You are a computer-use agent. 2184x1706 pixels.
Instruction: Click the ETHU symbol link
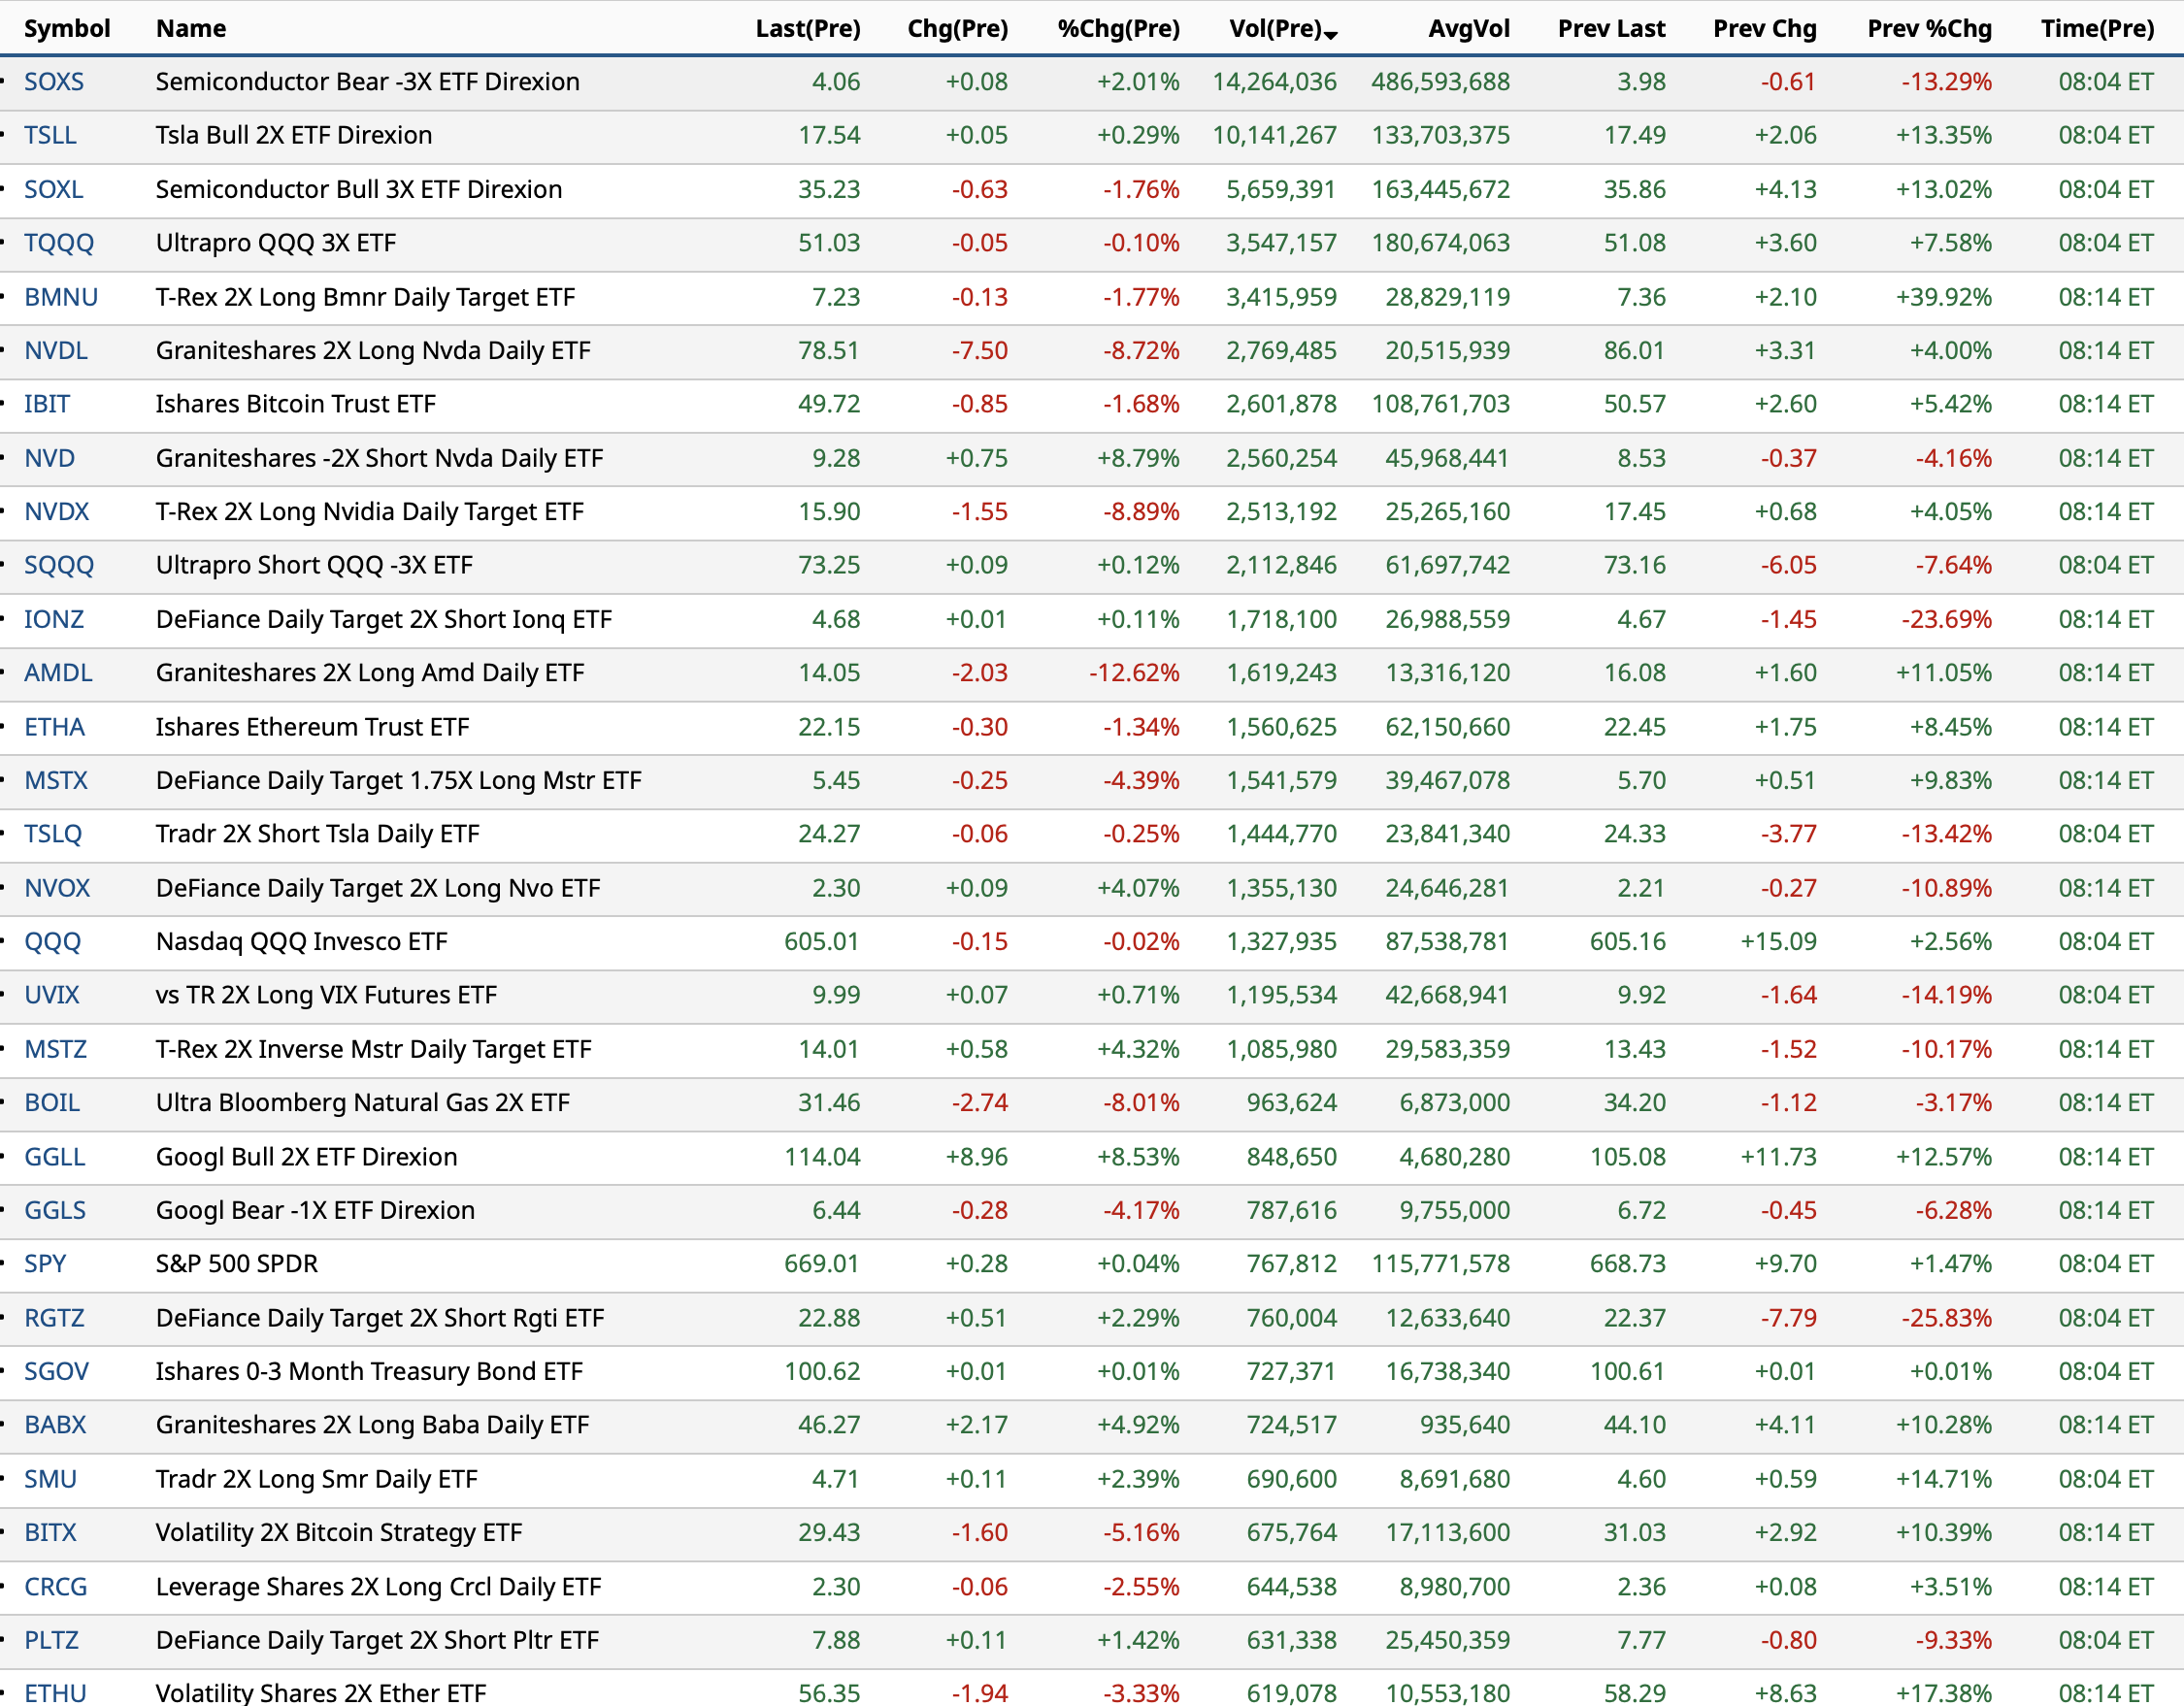(55, 1692)
